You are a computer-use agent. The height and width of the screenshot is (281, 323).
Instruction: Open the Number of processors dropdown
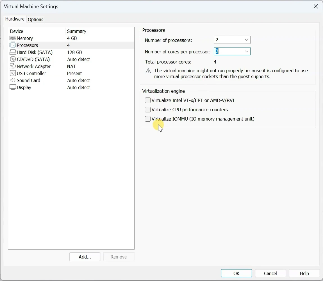(x=247, y=40)
